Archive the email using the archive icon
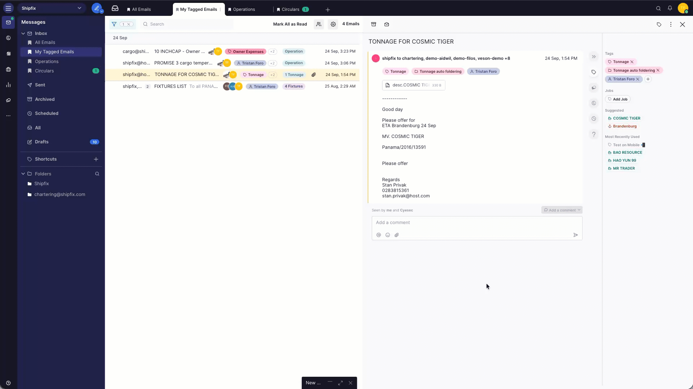The height and width of the screenshot is (389, 693). (x=373, y=24)
